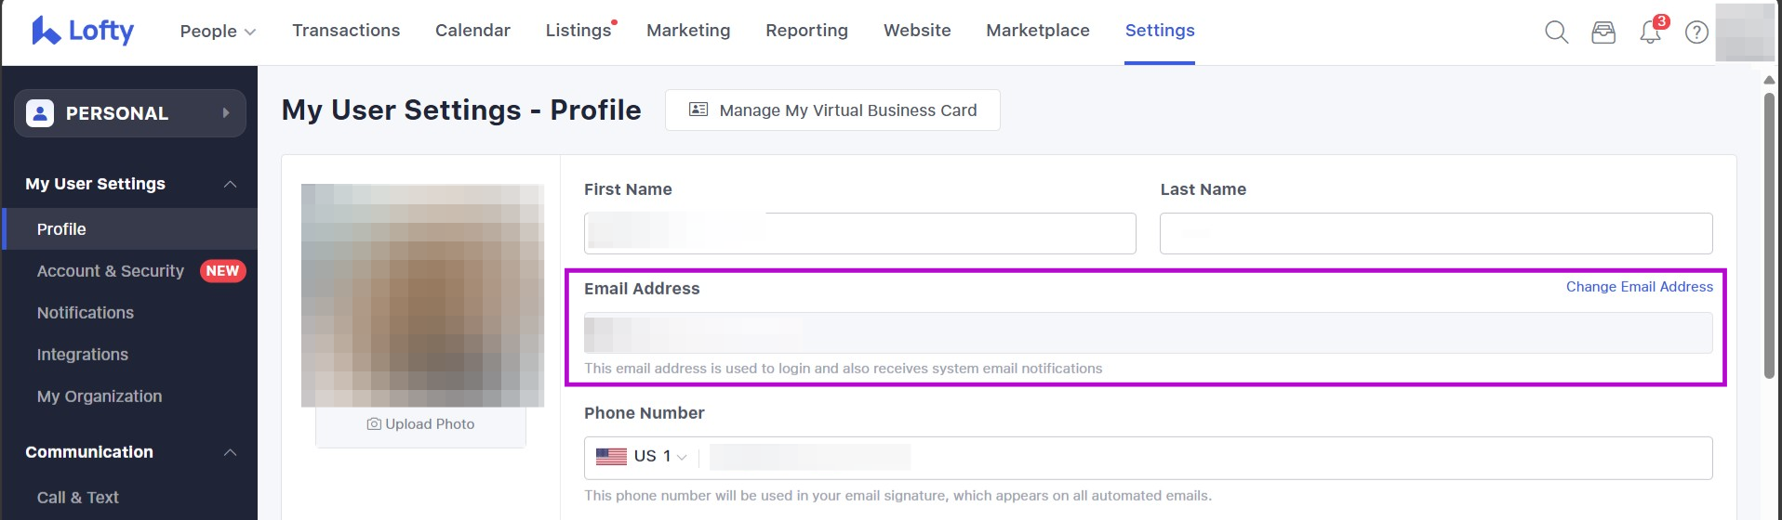The width and height of the screenshot is (1782, 520).
Task: Click the help question mark icon
Action: tap(1696, 32)
